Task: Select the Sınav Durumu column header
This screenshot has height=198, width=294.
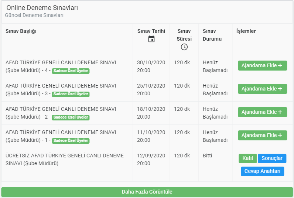Action: 212,35
